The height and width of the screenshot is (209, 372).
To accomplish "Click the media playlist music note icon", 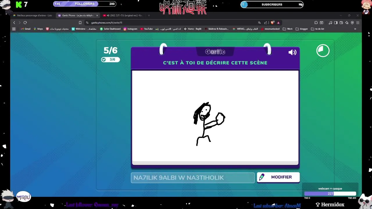I will [330, 23].
